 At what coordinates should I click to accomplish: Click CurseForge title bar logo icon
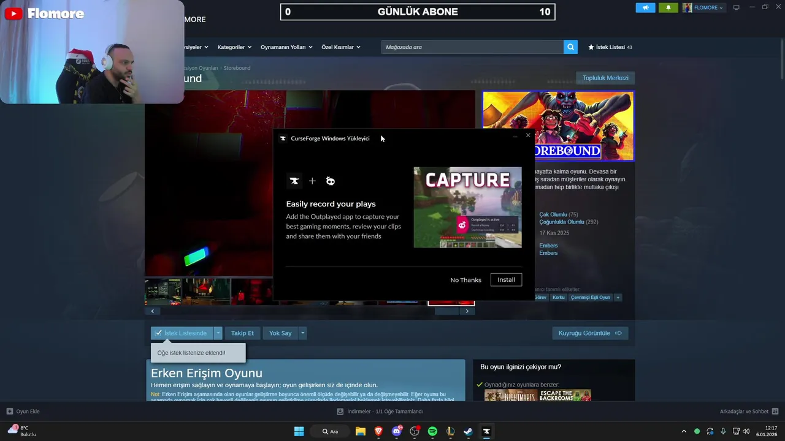coord(283,138)
